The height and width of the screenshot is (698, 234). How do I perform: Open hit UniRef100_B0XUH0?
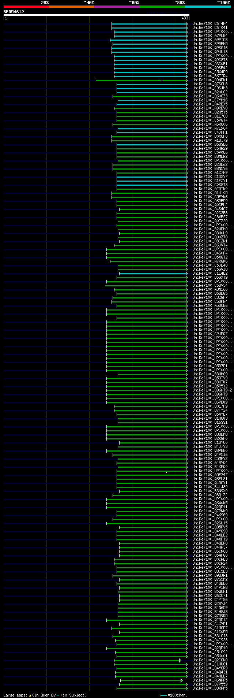(210, 136)
